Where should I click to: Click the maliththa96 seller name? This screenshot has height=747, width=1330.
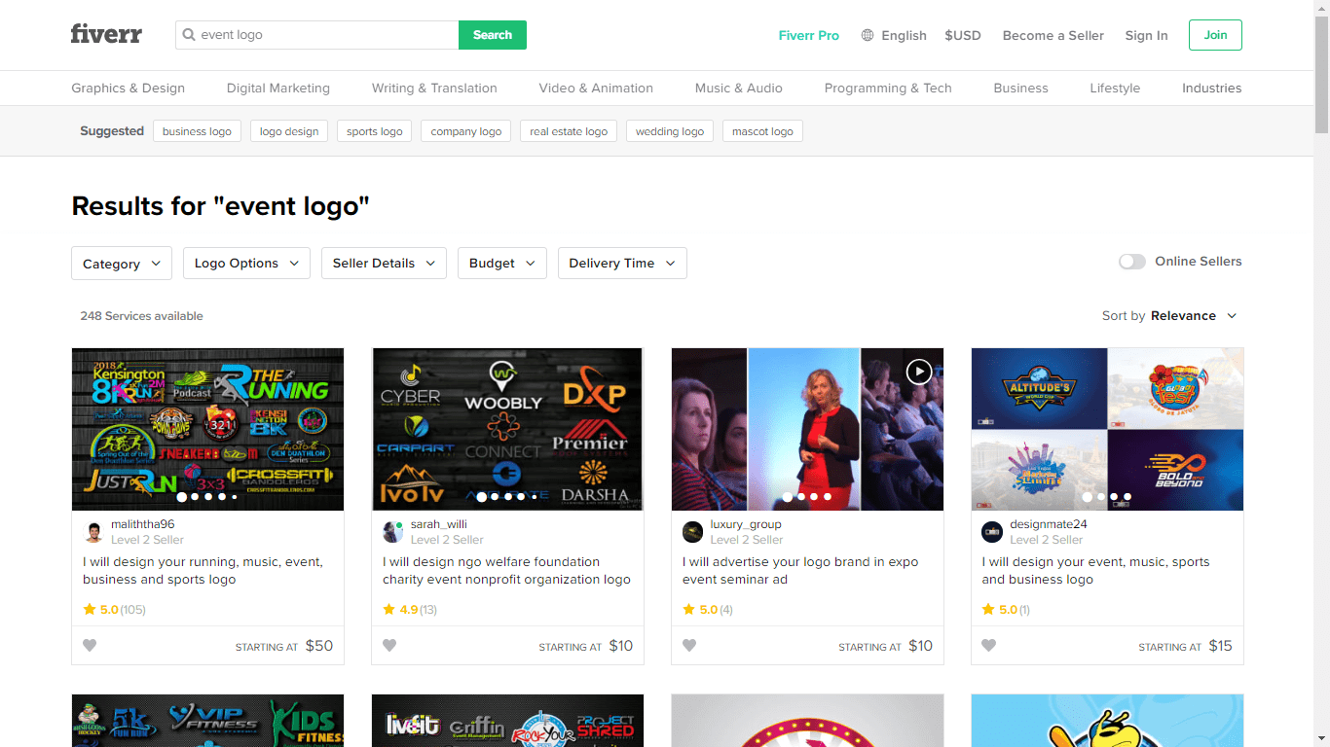[143, 524]
